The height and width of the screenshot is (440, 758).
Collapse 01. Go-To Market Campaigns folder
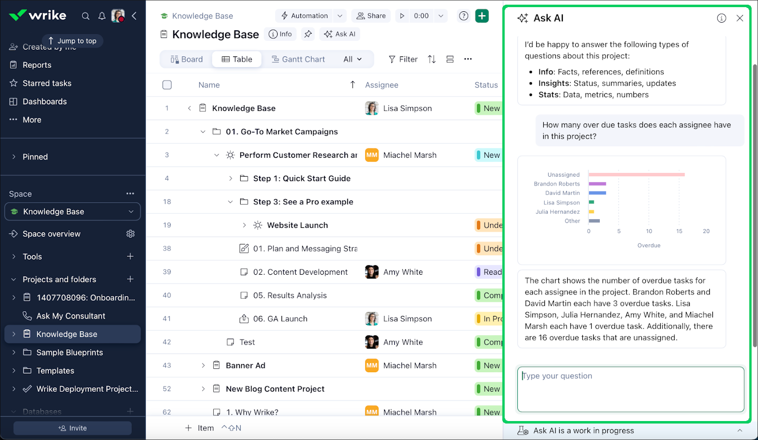203,132
